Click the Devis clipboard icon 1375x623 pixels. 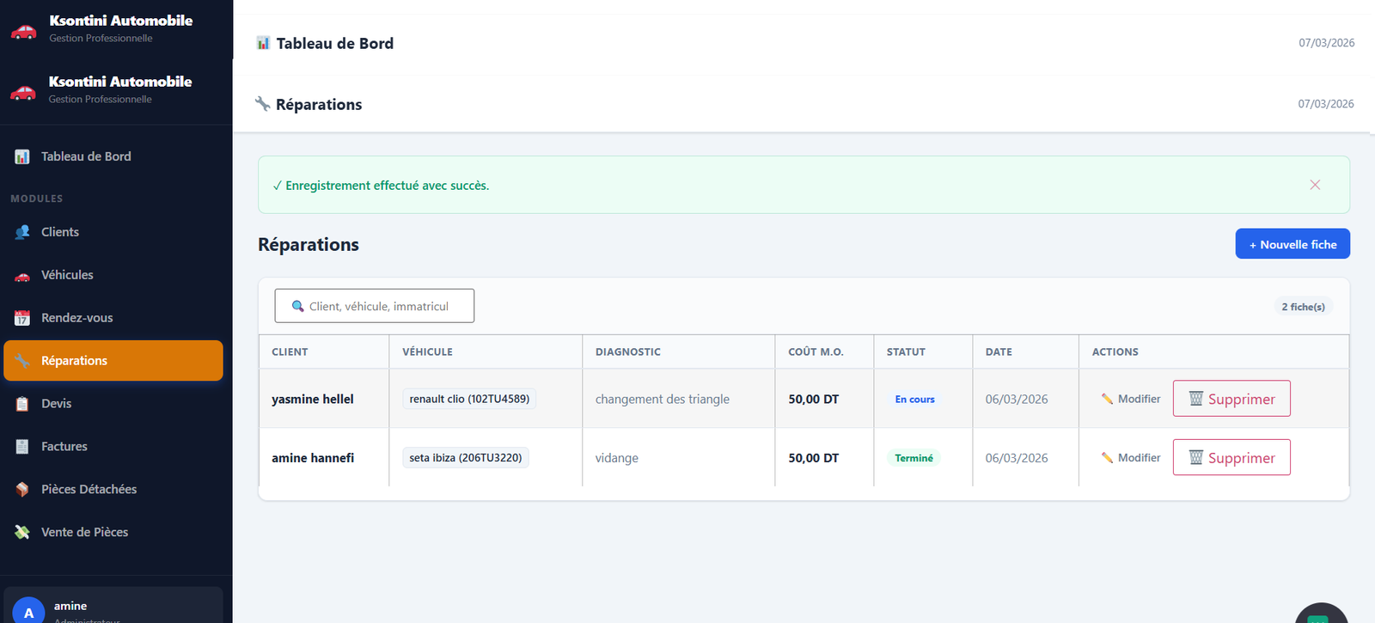pyautogui.click(x=22, y=404)
